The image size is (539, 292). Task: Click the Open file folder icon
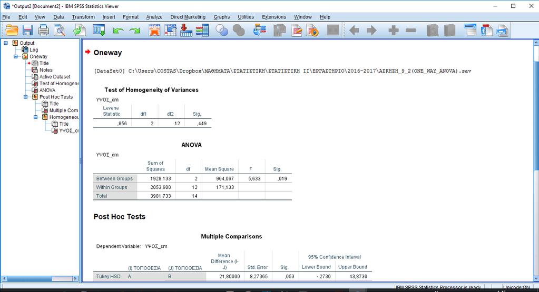(x=12, y=31)
